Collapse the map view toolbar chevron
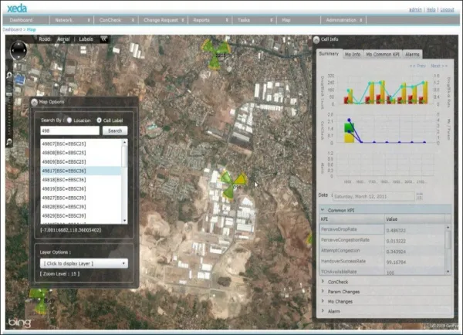 [x=105, y=37]
